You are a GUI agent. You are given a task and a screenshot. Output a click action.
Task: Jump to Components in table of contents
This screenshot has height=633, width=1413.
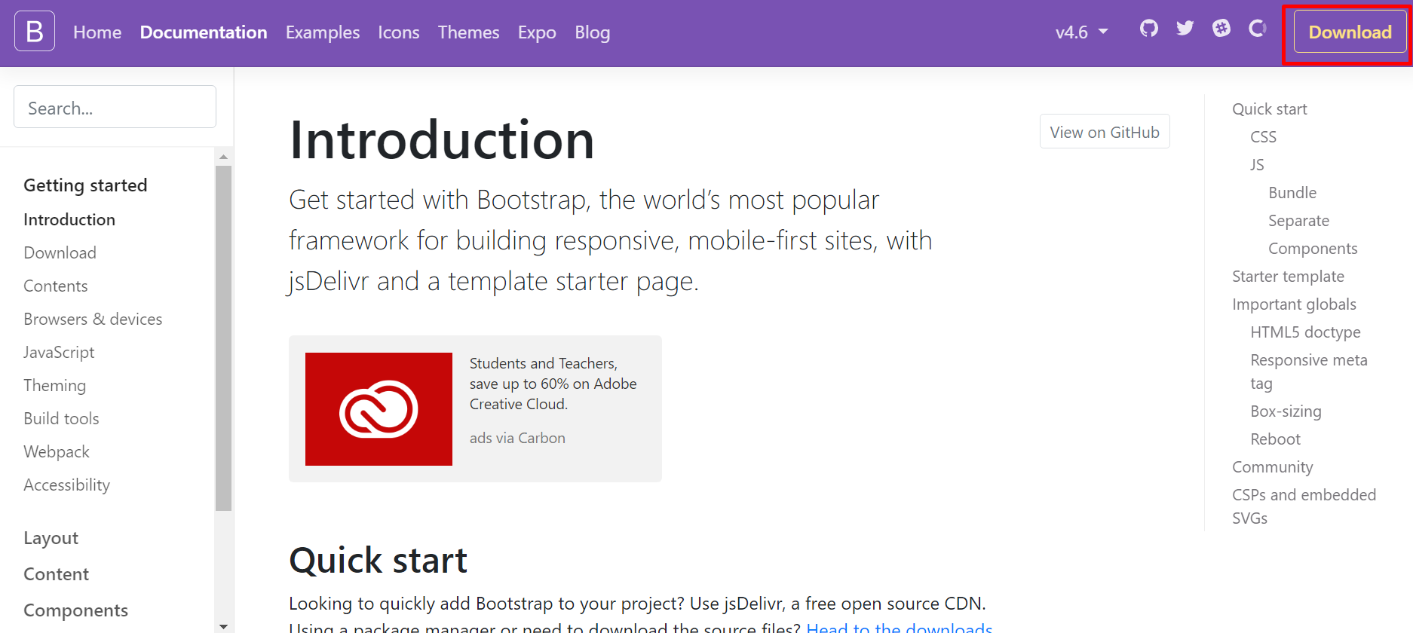coord(1313,249)
